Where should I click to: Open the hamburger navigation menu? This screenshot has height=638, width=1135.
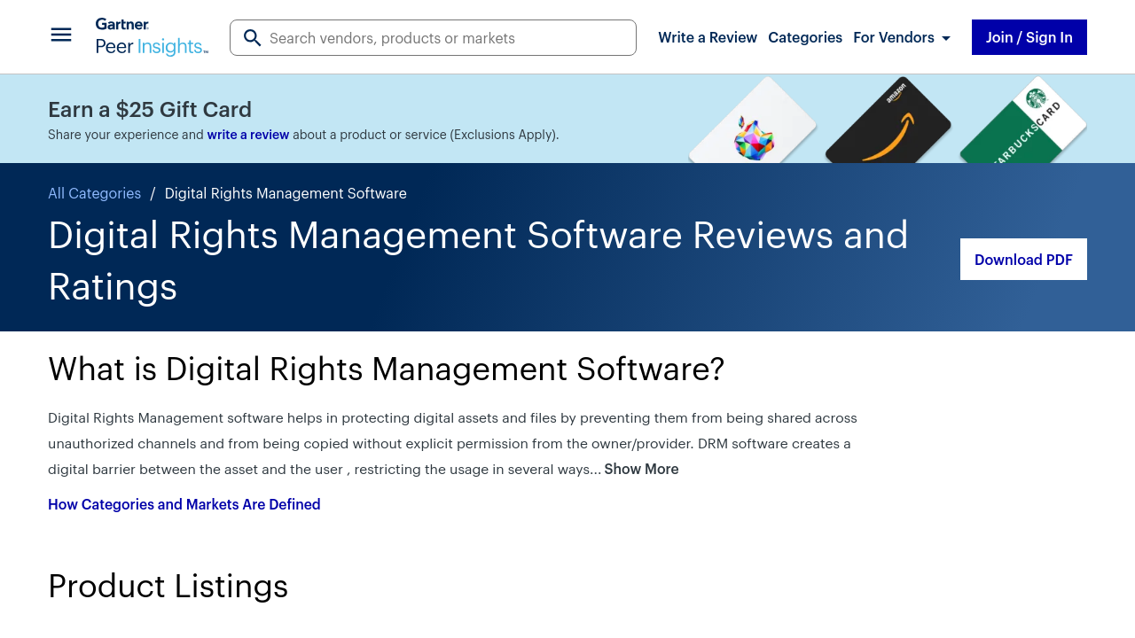61,35
